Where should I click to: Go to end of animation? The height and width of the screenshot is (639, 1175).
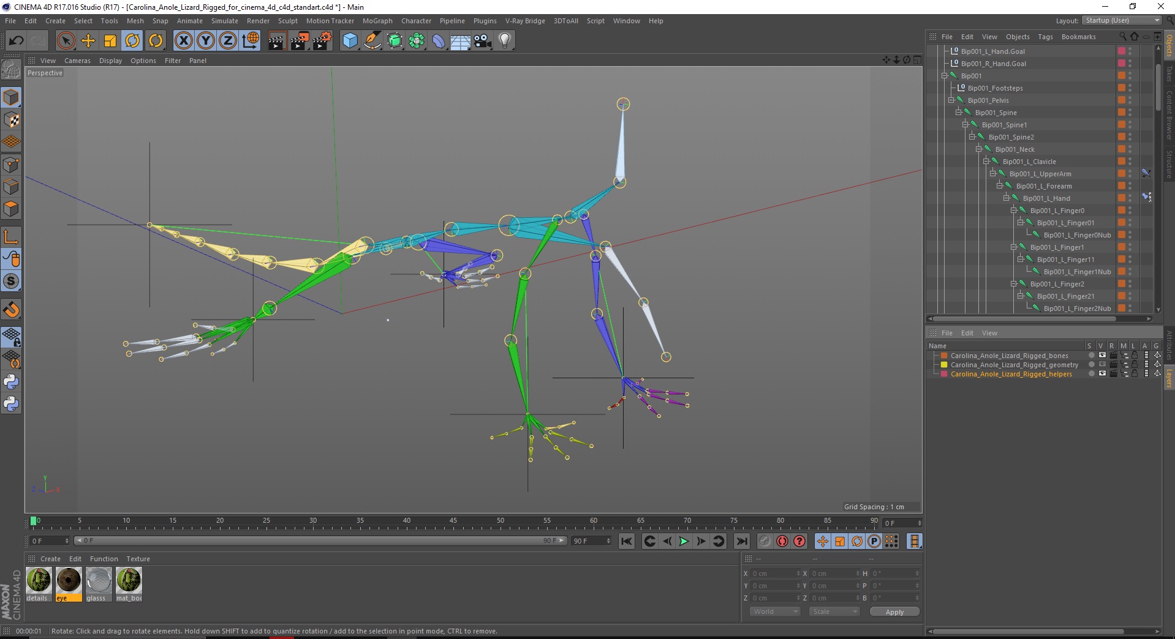[741, 541]
